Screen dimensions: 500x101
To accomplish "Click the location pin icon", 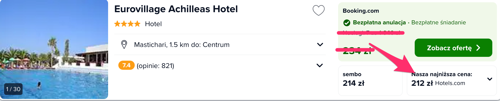I will pos(124,44).
